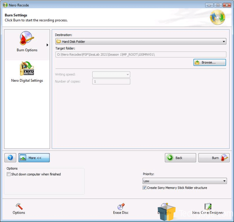This screenshot has width=234, height=222.
Task: Click the arrow beside Burn Options
Action: 47,45
